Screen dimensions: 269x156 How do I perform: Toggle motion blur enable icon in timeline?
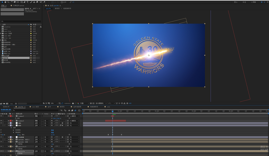[75, 110]
